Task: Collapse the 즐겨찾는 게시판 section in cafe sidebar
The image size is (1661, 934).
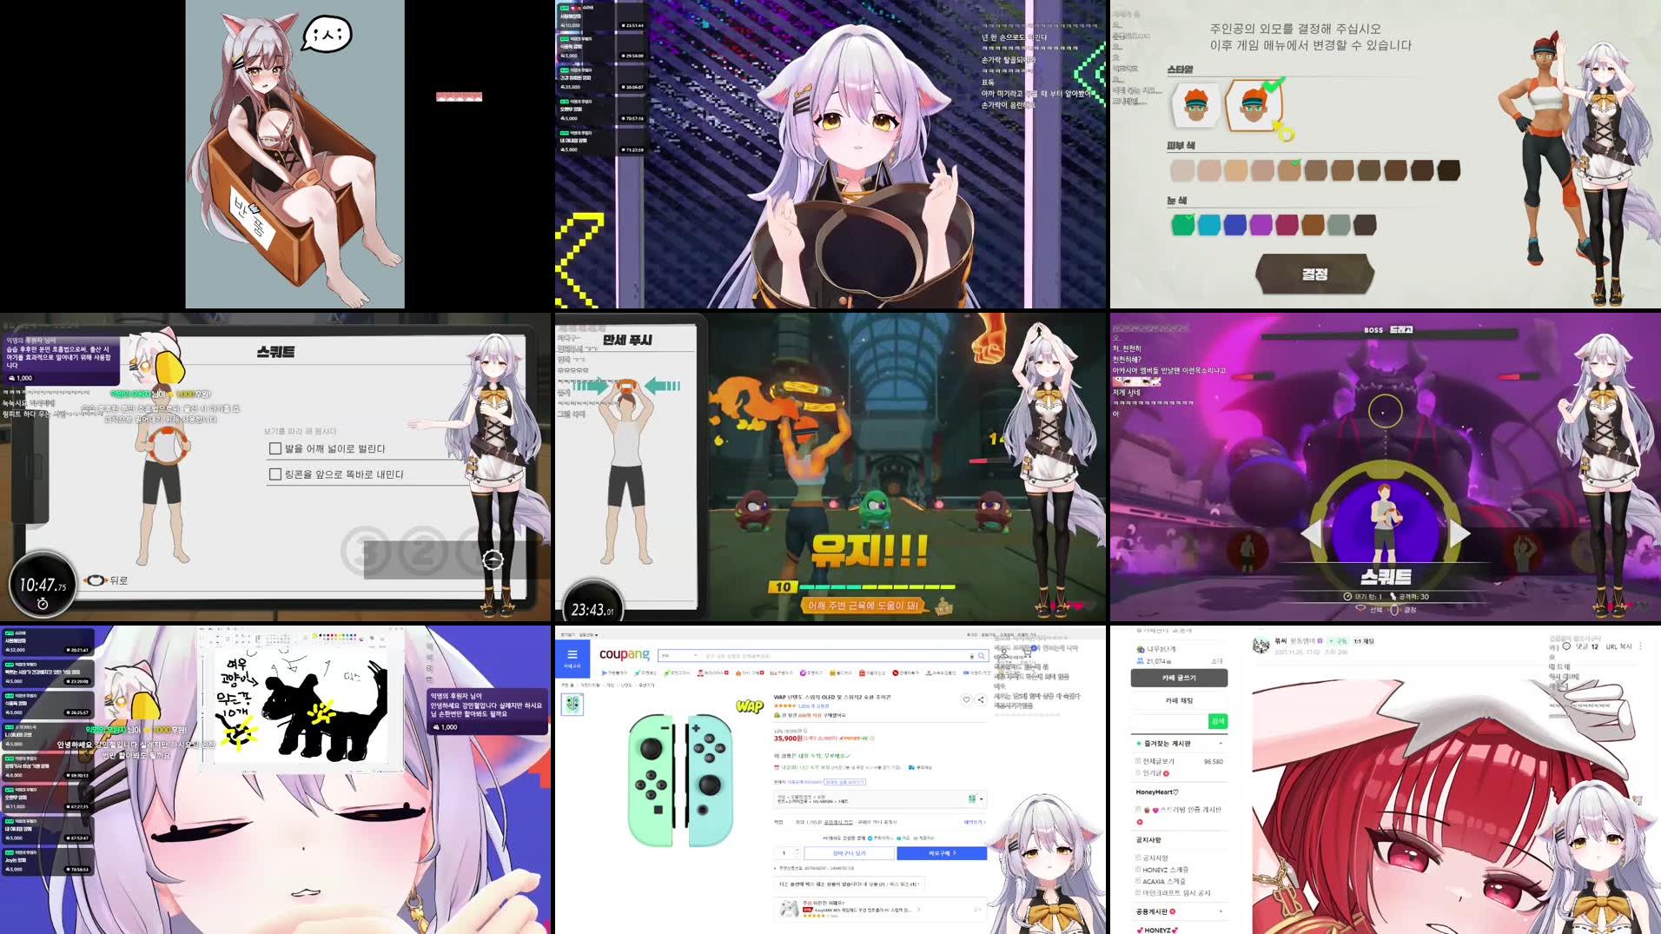Action: point(1221,743)
